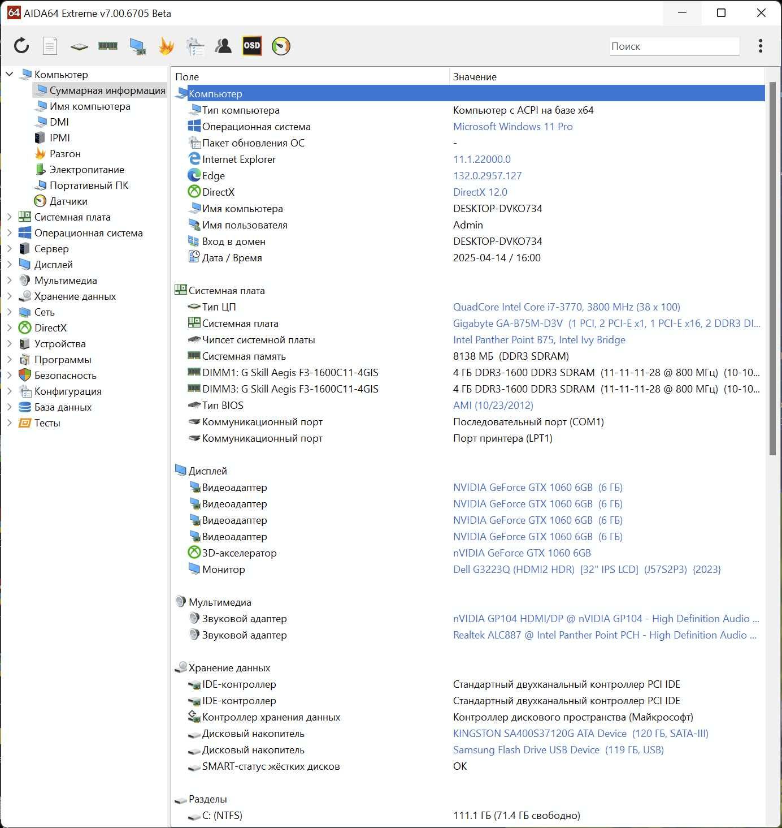Click Тесты benchmark icon in tree

click(25, 422)
